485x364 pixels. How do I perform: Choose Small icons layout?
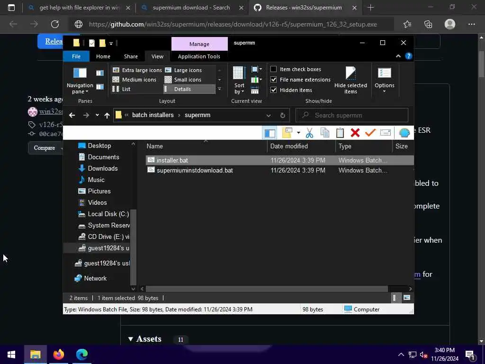[183, 80]
